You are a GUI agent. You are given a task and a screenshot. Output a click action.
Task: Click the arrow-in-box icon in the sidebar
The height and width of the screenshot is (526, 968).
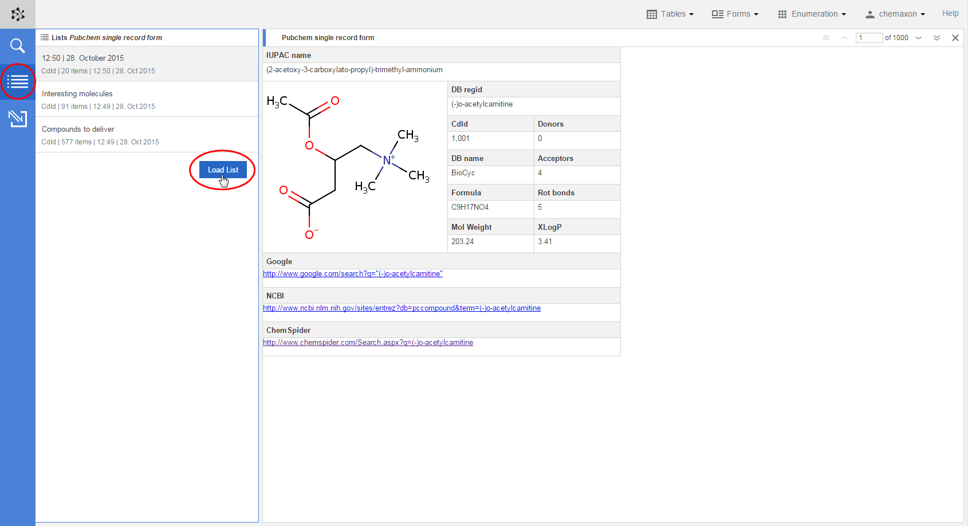(x=18, y=119)
